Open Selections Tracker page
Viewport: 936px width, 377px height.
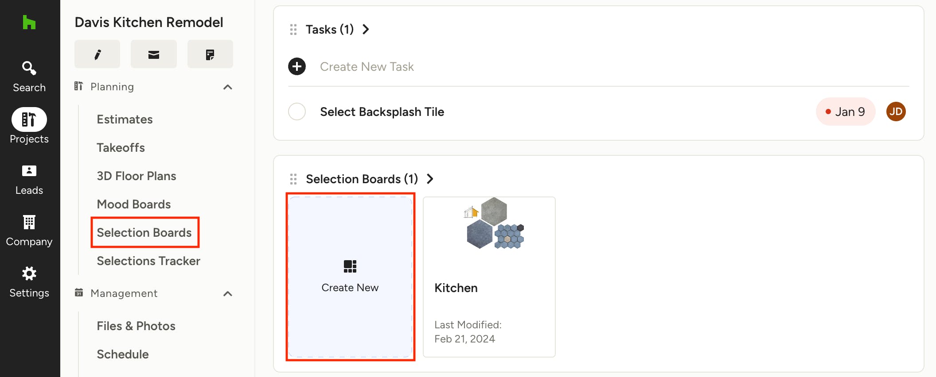(148, 261)
